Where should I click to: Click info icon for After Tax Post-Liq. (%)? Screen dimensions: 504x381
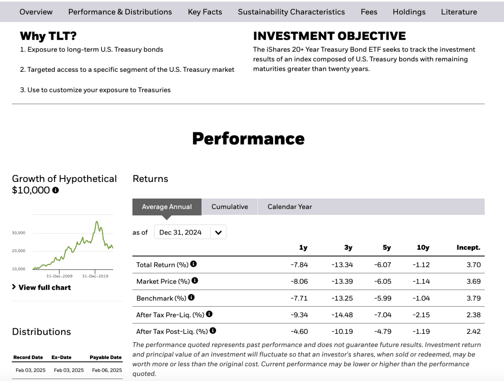tap(213, 331)
